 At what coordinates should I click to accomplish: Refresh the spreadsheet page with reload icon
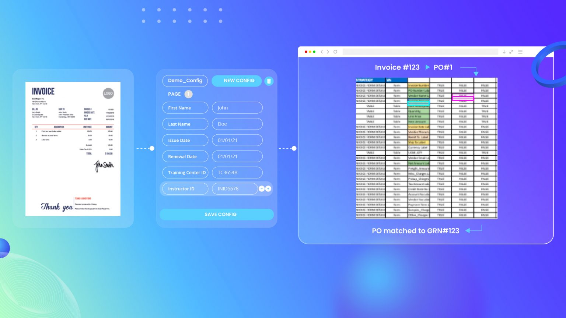pyautogui.click(x=335, y=52)
